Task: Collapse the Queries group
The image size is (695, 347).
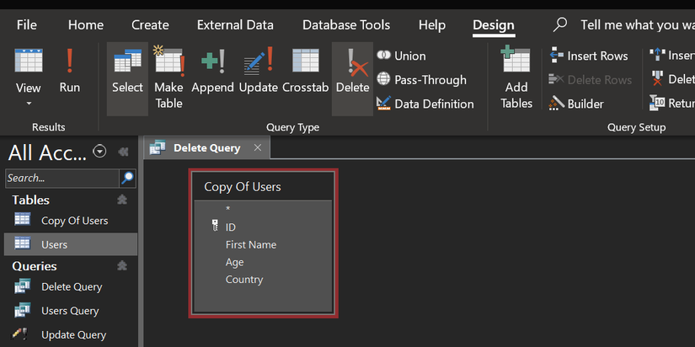Action: pos(121,265)
